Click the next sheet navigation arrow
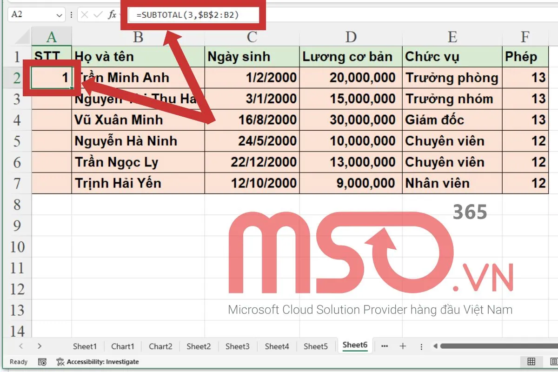The height and width of the screenshot is (372, 558). tap(40, 346)
